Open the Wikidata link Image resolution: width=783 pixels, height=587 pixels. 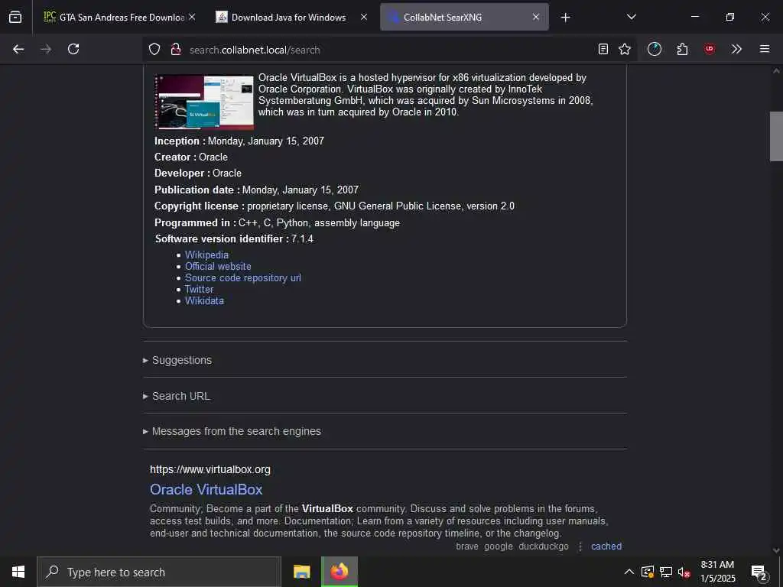pyautogui.click(x=205, y=300)
